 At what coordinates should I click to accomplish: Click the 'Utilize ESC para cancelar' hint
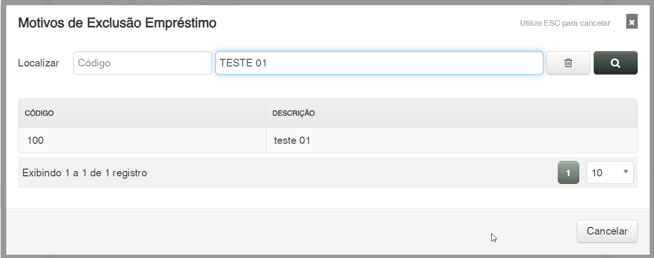pyautogui.click(x=565, y=23)
